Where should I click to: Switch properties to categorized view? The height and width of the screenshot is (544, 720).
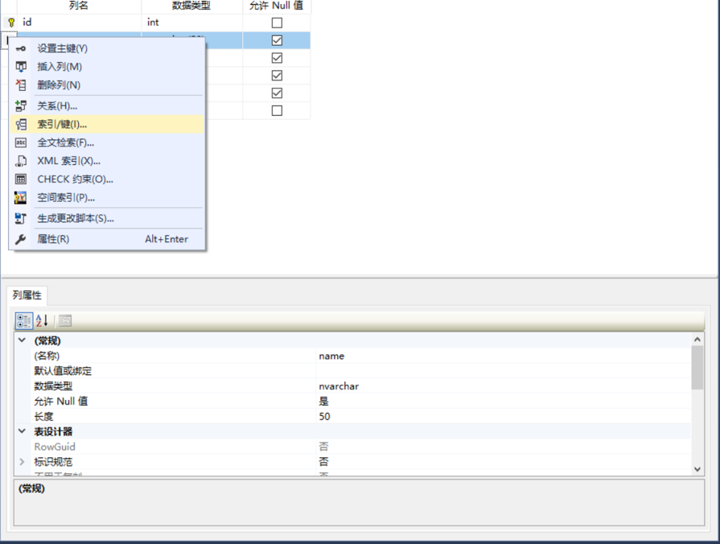click(x=24, y=321)
